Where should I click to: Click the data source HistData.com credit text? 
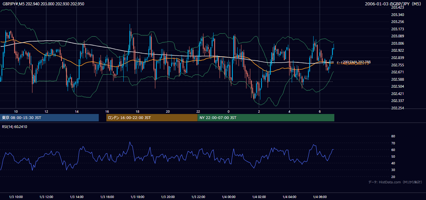pyautogui.click(x=395, y=182)
